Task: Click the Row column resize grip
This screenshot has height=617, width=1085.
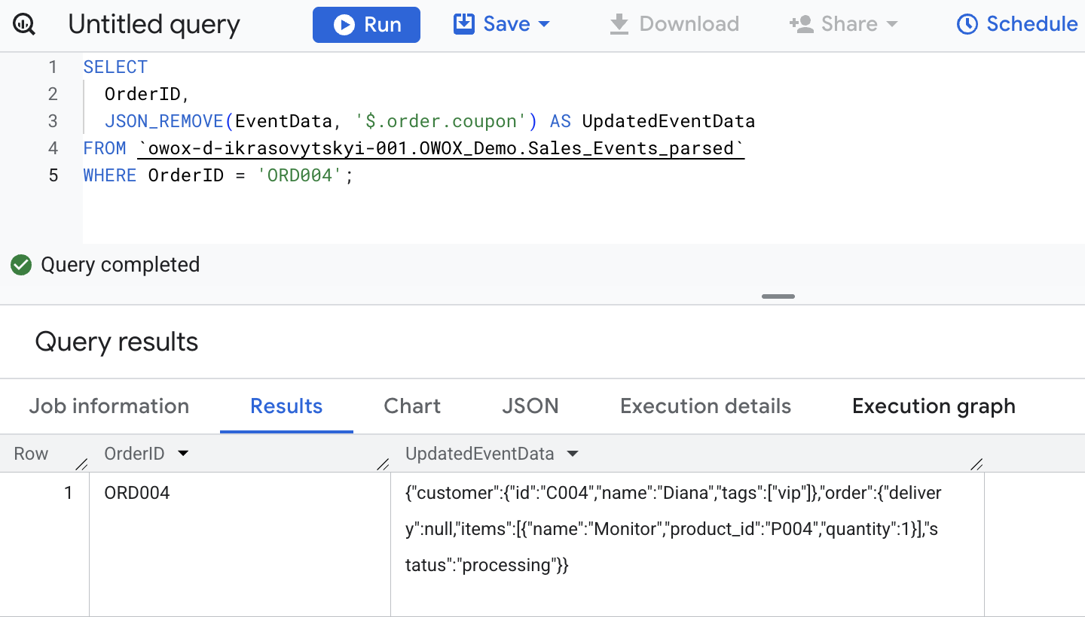Action: [81, 464]
